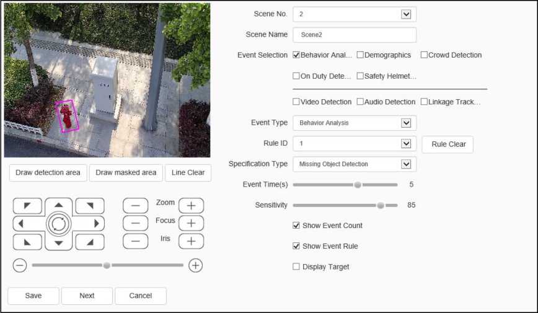The image size is (538, 313).
Task: Pan camera left with PTZ arrow
Action: click(x=22, y=223)
